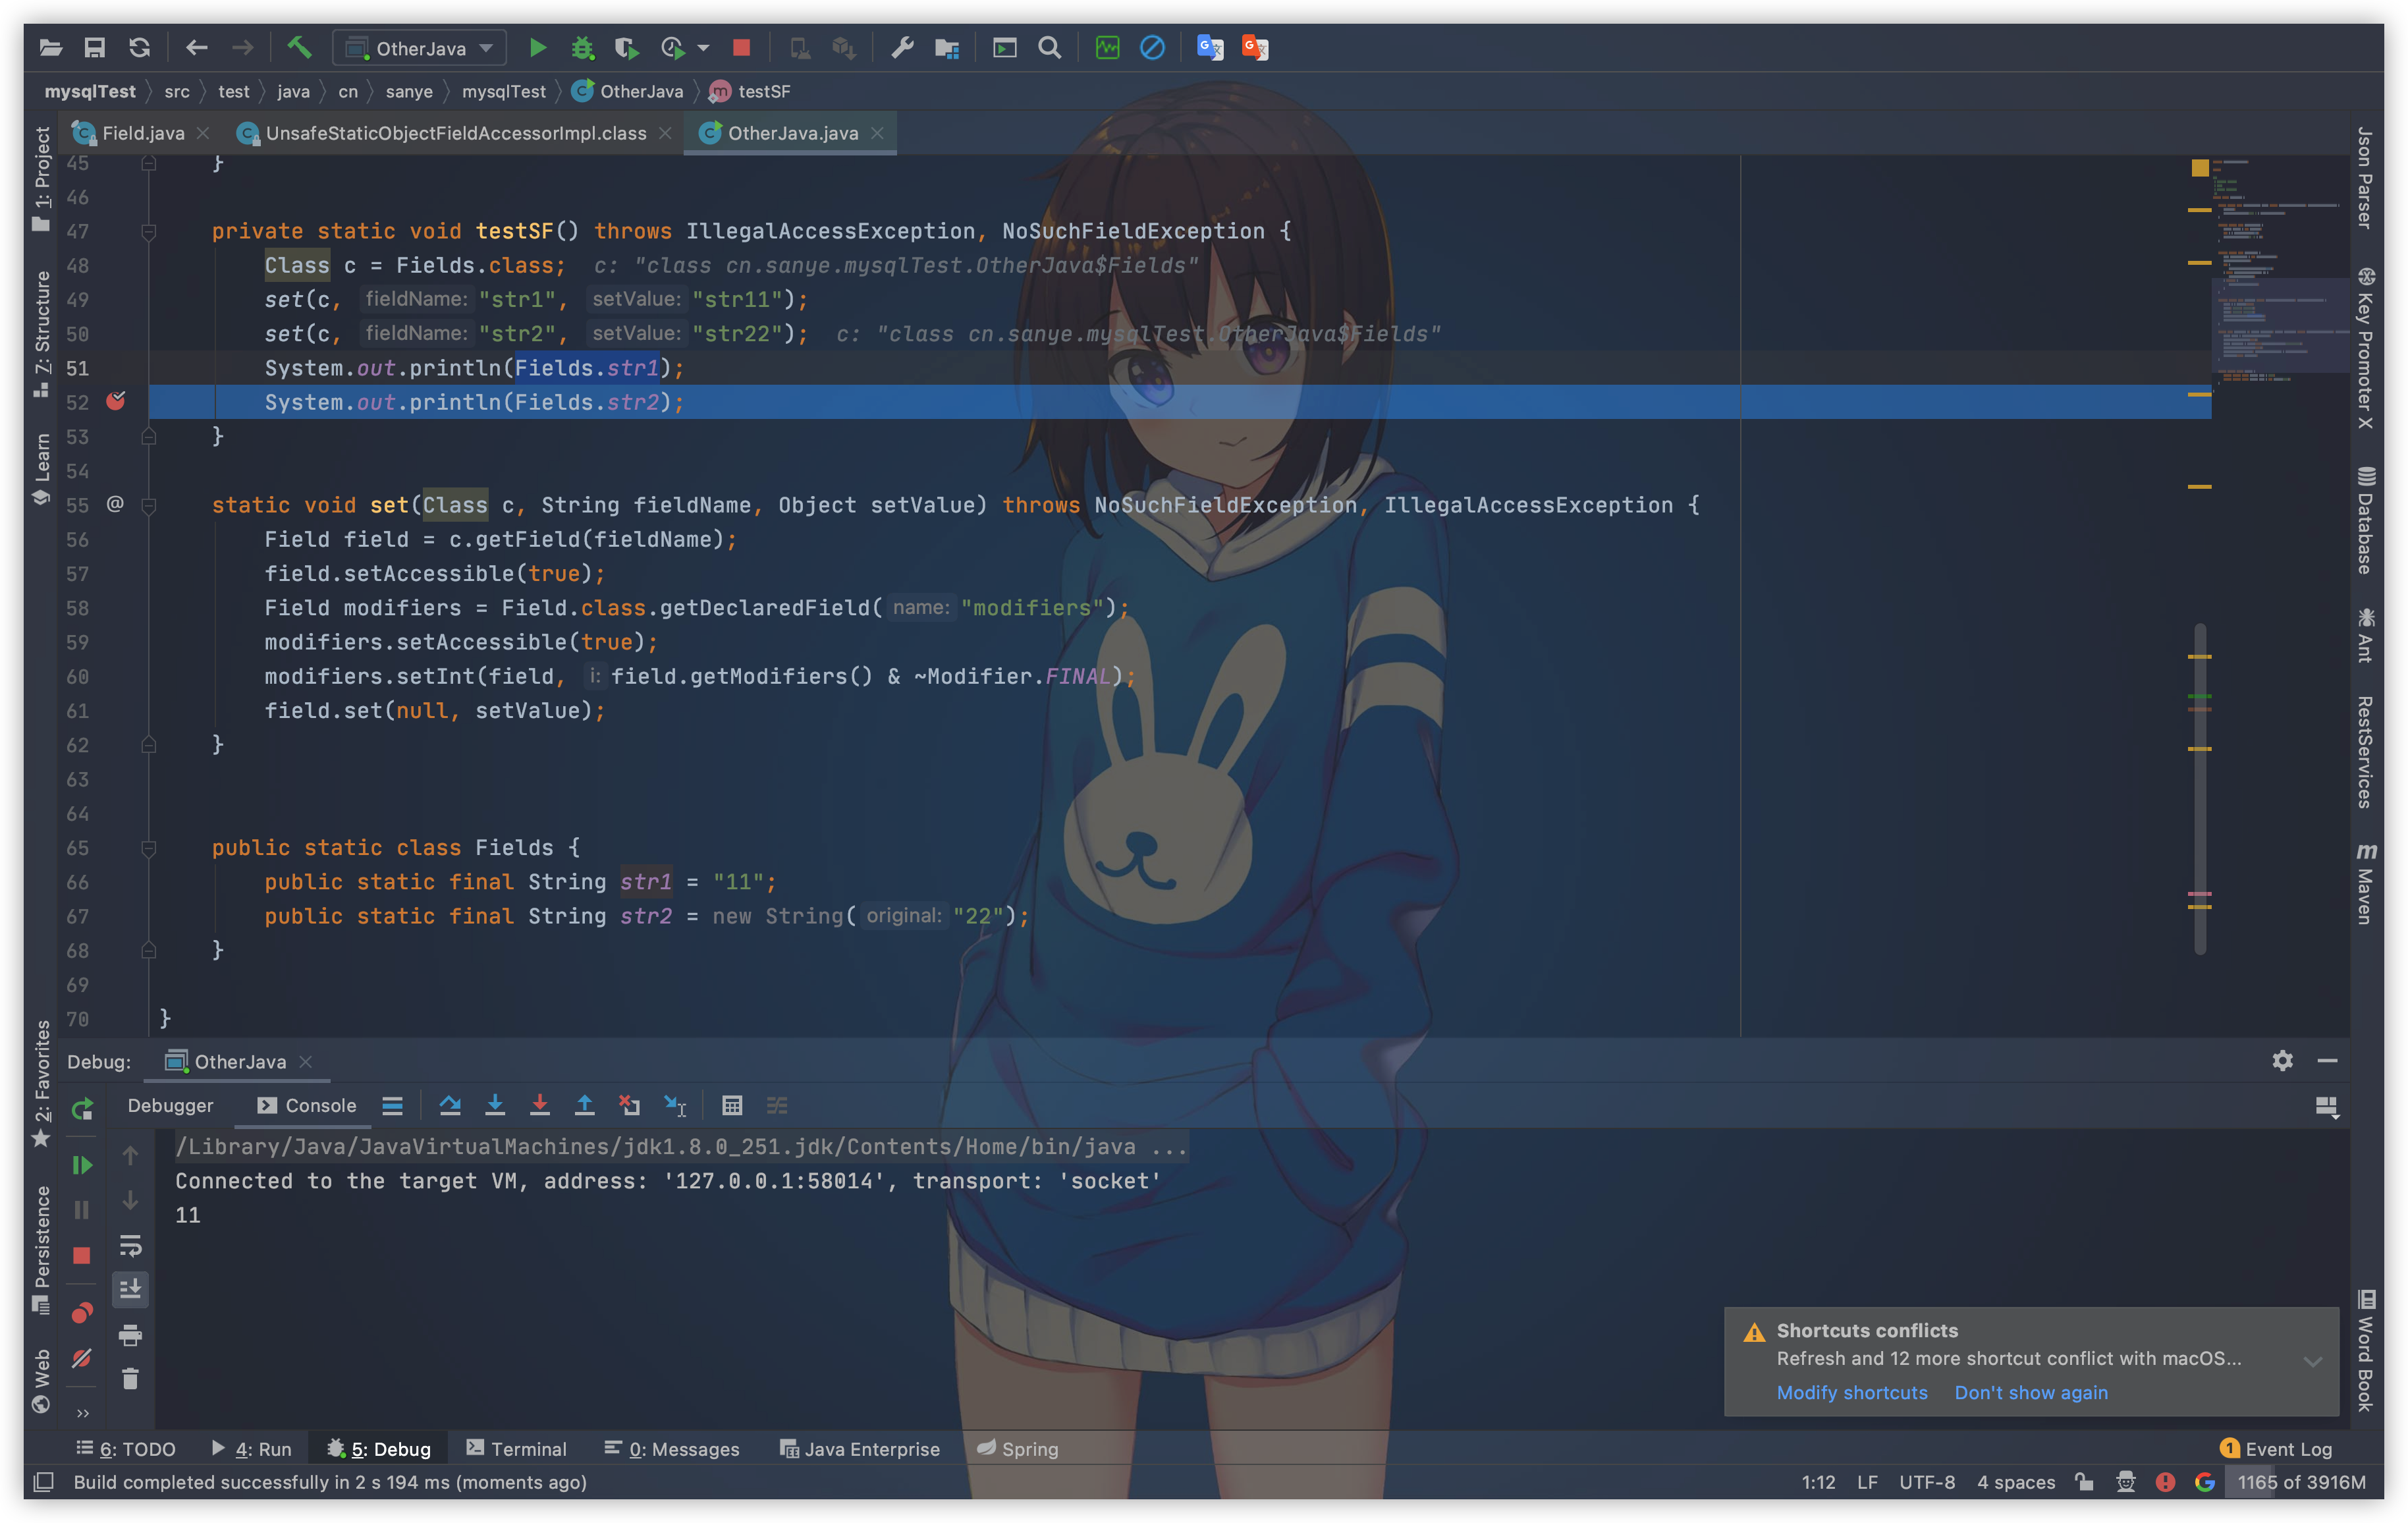
Task: Open the Debugger tab
Action: tap(170, 1105)
